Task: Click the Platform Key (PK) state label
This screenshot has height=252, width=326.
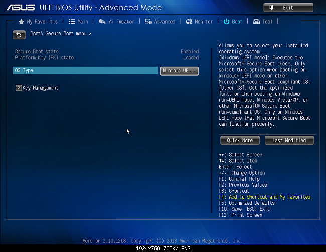Action: point(44,57)
